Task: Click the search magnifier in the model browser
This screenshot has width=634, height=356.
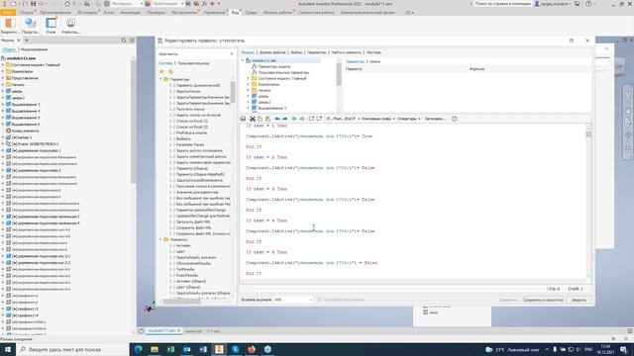Action: [124, 41]
